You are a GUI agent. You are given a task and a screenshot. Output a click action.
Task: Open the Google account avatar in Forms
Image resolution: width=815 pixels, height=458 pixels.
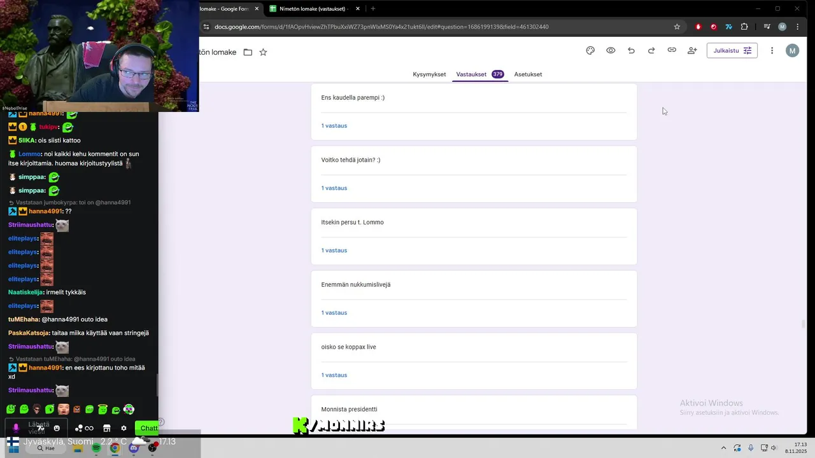(x=792, y=51)
